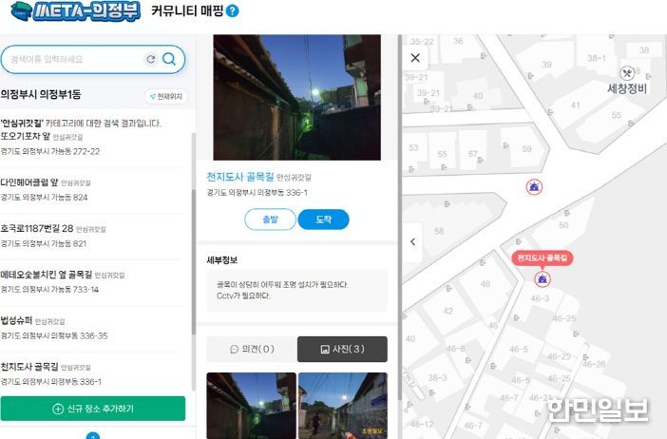Image resolution: width=667 pixels, height=439 pixels.
Task: Click the search magnifier icon
Action: pyautogui.click(x=169, y=59)
